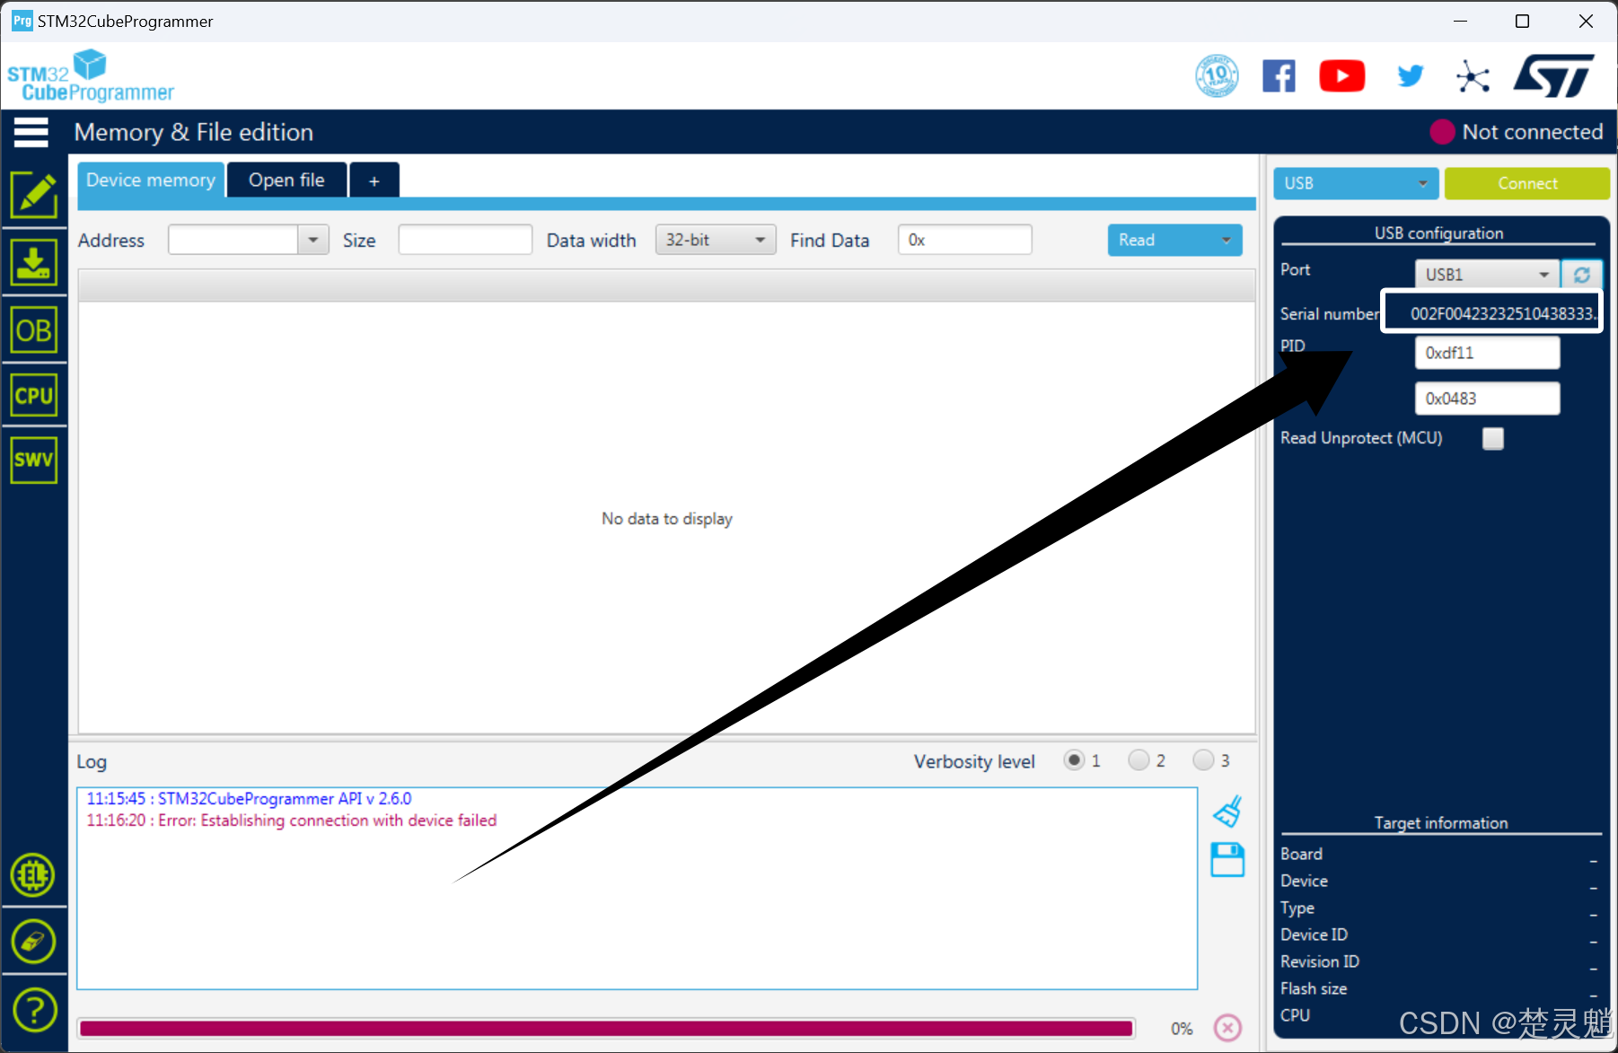The width and height of the screenshot is (1618, 1053).
Task: Open Erasing & Programming download icon
Action: pyautogui.click(x=34, y=263)
